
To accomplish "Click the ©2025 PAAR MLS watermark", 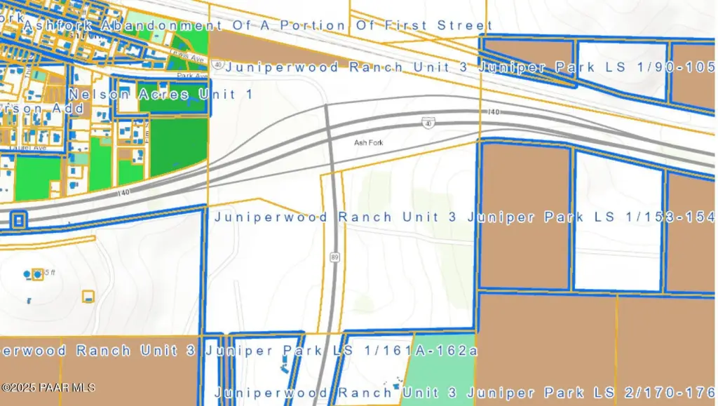I will (48, 388).
